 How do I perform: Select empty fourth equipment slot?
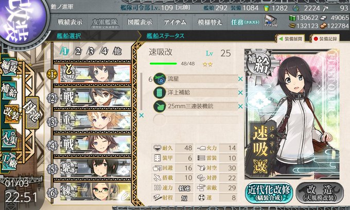[195, 120]
